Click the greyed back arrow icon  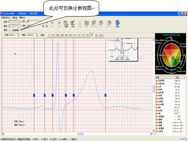click(52, 24)
